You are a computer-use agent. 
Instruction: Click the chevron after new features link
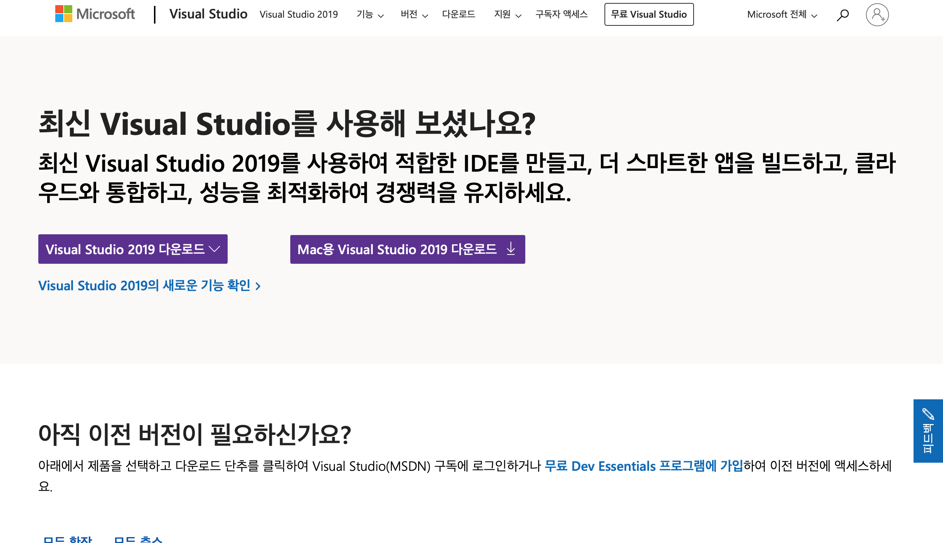pos(258,286)
